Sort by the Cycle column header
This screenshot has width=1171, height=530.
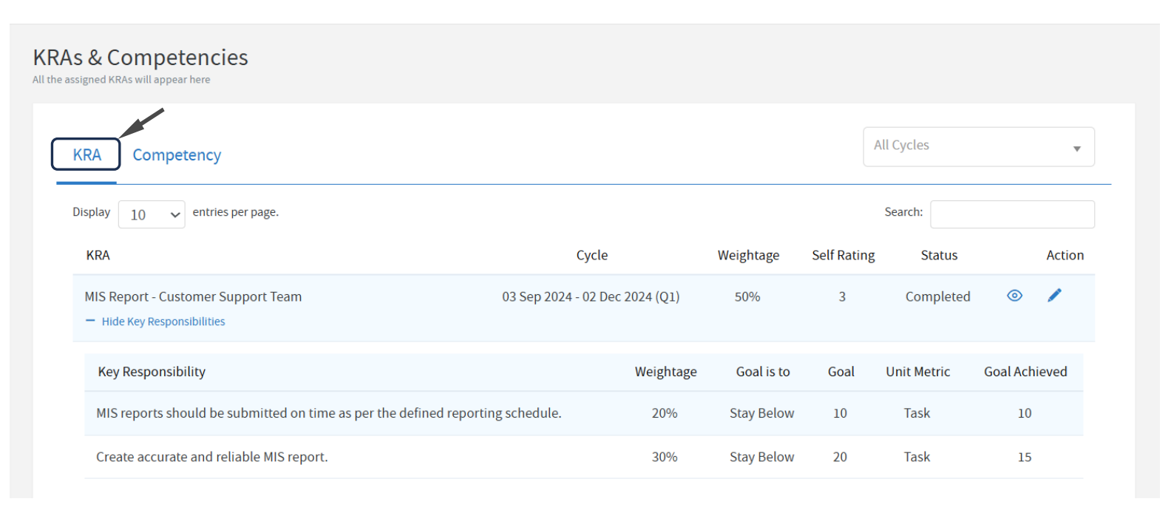(x=591, y=255)
